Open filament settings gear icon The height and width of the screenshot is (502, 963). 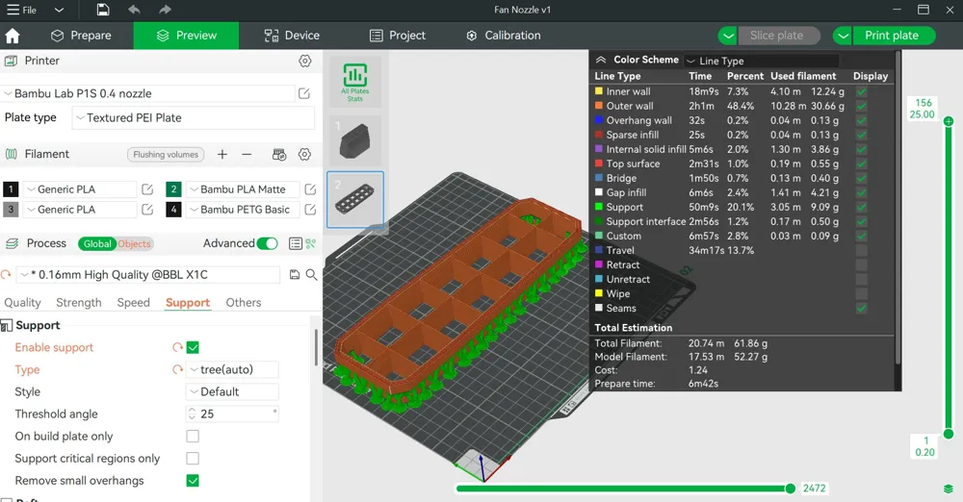304,155
